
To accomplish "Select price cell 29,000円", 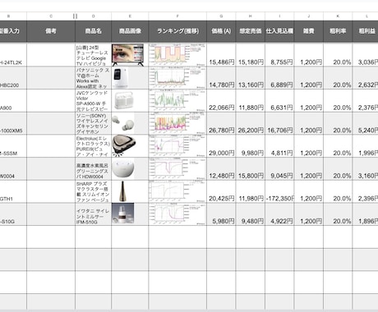I will pos(221,146).
